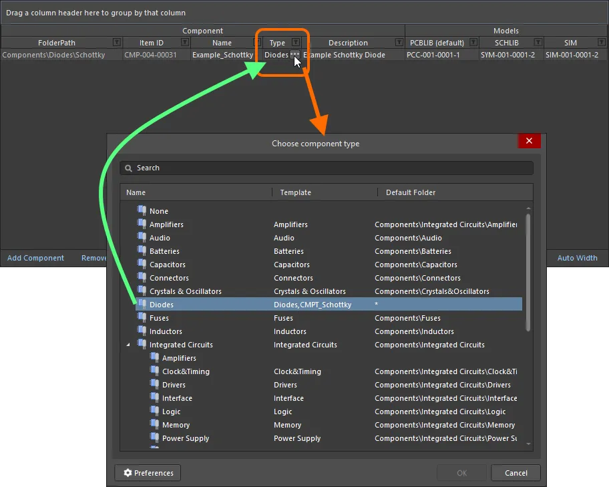609x487 pixels.
Task: Click the Preferences gear icon
Action: [x=126, y=473]
